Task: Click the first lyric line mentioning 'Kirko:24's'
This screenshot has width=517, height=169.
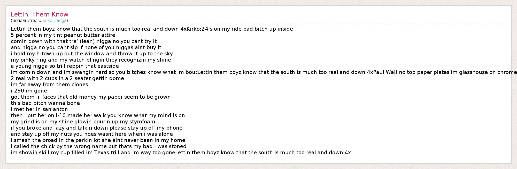Action: pyautogui.click(x=152, y=29)
